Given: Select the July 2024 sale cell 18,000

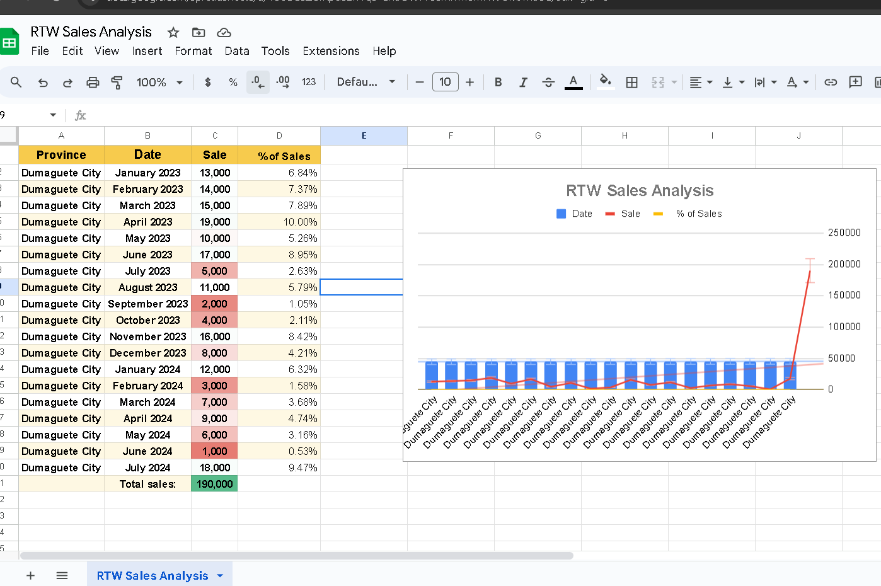Looking at the screenshot, I should [214, 468].
